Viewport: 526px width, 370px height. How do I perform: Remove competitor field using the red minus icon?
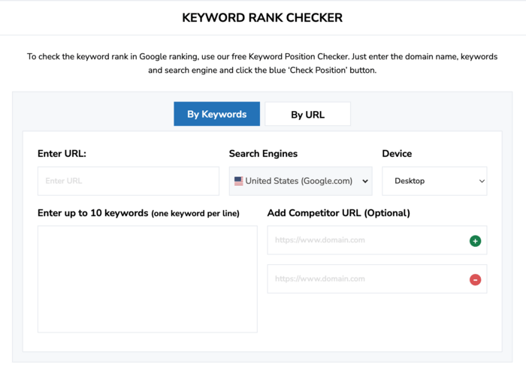[x=475, y=279]
